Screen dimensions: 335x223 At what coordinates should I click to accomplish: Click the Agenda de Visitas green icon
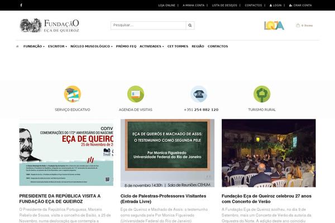tap(136, 94)
